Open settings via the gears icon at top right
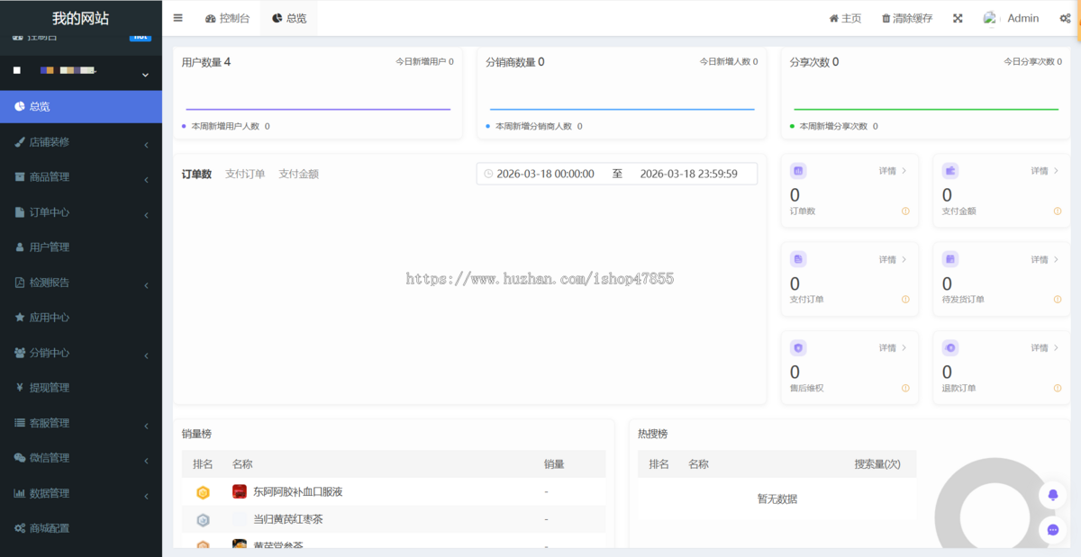 pyautogui.click(x=1065, y=18)
